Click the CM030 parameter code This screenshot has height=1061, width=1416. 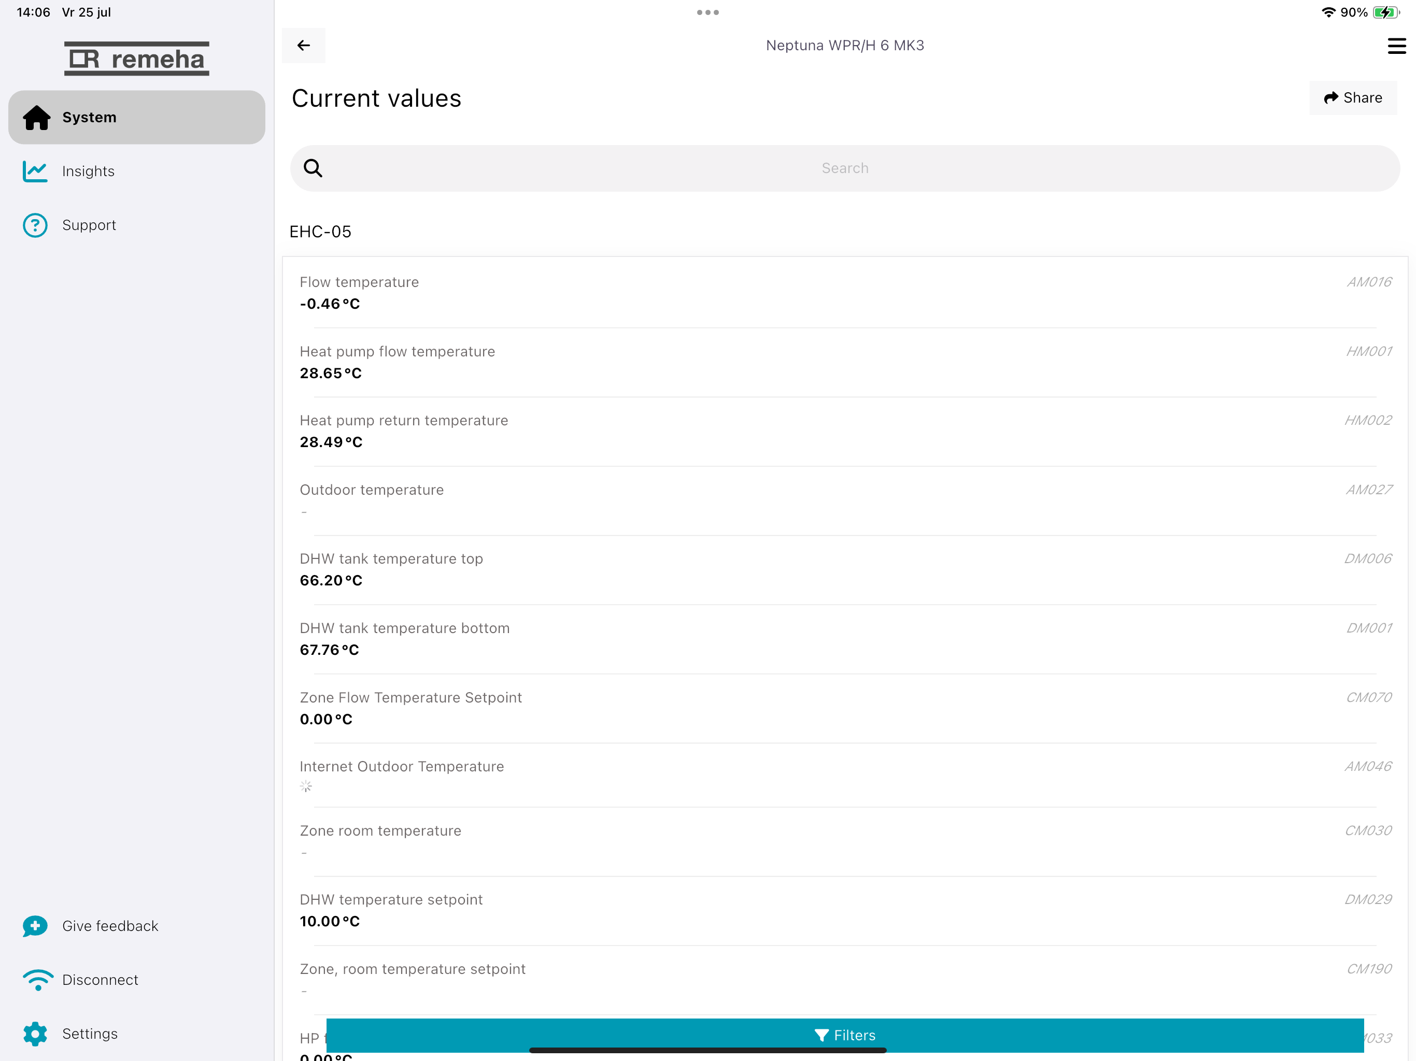pyautogui.click(x=1368, y=830)
